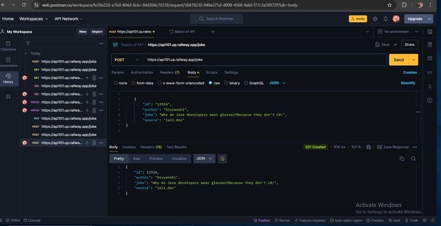Screen dimensions: 441x226
Task: Click Capture requests in status bar
Action: (310, 220)
